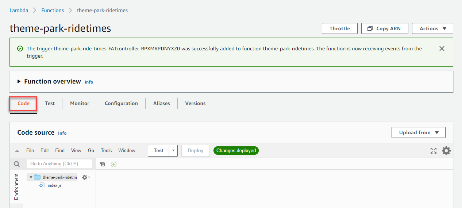Click the Go to Anything search field
Viewport: 462px width, 208px height.
(59, 164)
